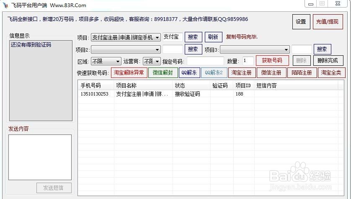Click the 搜索 button for 项目3

click(x=323, y=49)
